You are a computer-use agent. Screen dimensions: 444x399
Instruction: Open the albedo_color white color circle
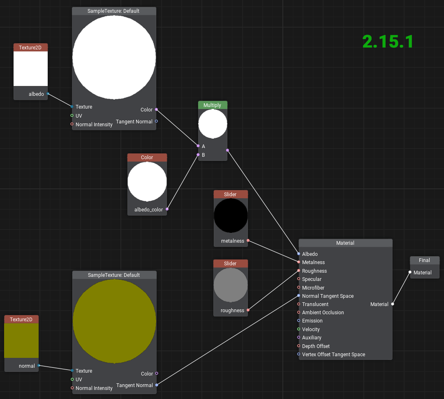pyautogui.click(x=147, y=181)
